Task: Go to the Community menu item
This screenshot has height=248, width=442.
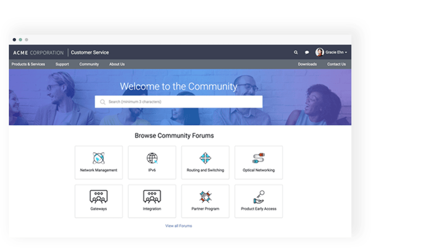Action: 89,64
